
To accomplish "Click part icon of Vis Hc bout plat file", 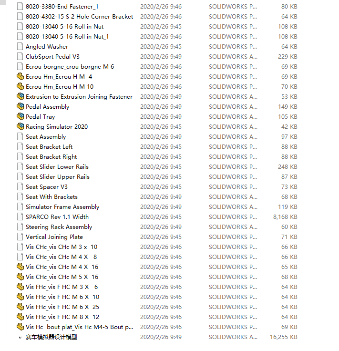I will (x=20, y=327).
